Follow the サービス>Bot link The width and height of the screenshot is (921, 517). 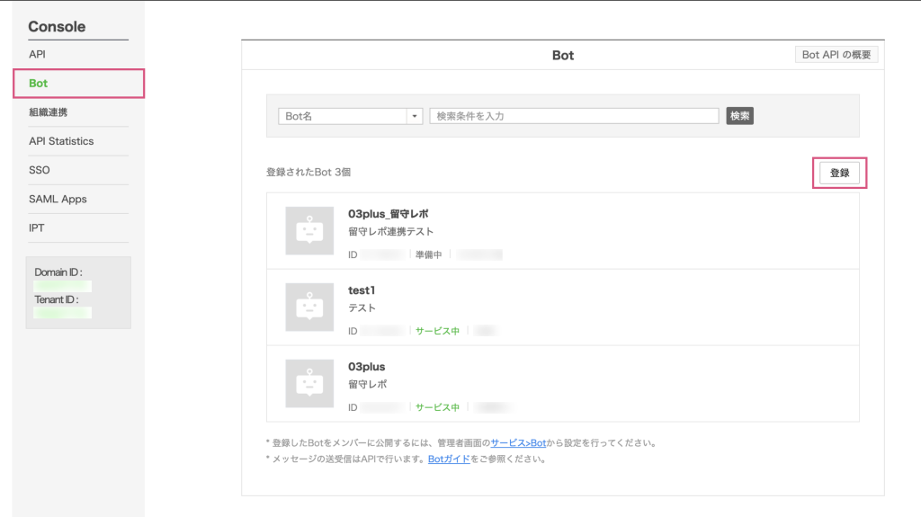coord(518,443)
